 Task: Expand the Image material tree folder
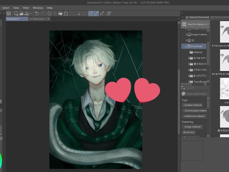coord(186,35)
